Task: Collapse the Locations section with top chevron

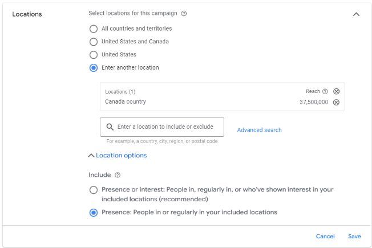Action: tap(356, 14)
